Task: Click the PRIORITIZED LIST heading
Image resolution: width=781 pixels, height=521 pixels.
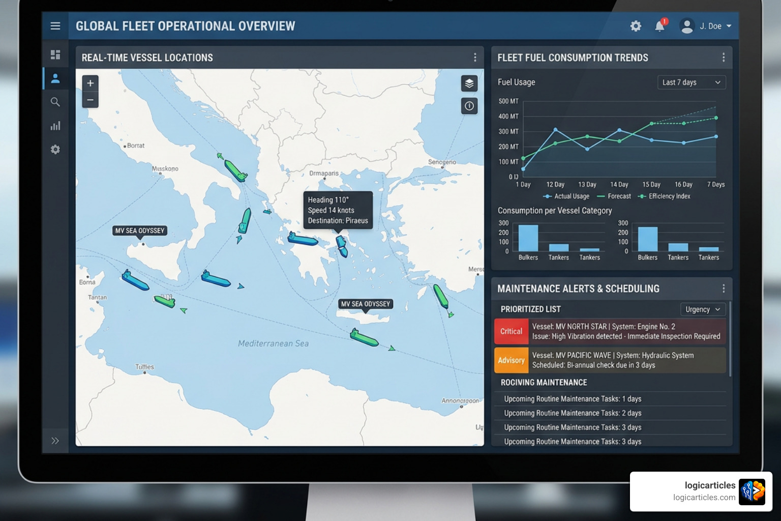Action: point(530,309)
